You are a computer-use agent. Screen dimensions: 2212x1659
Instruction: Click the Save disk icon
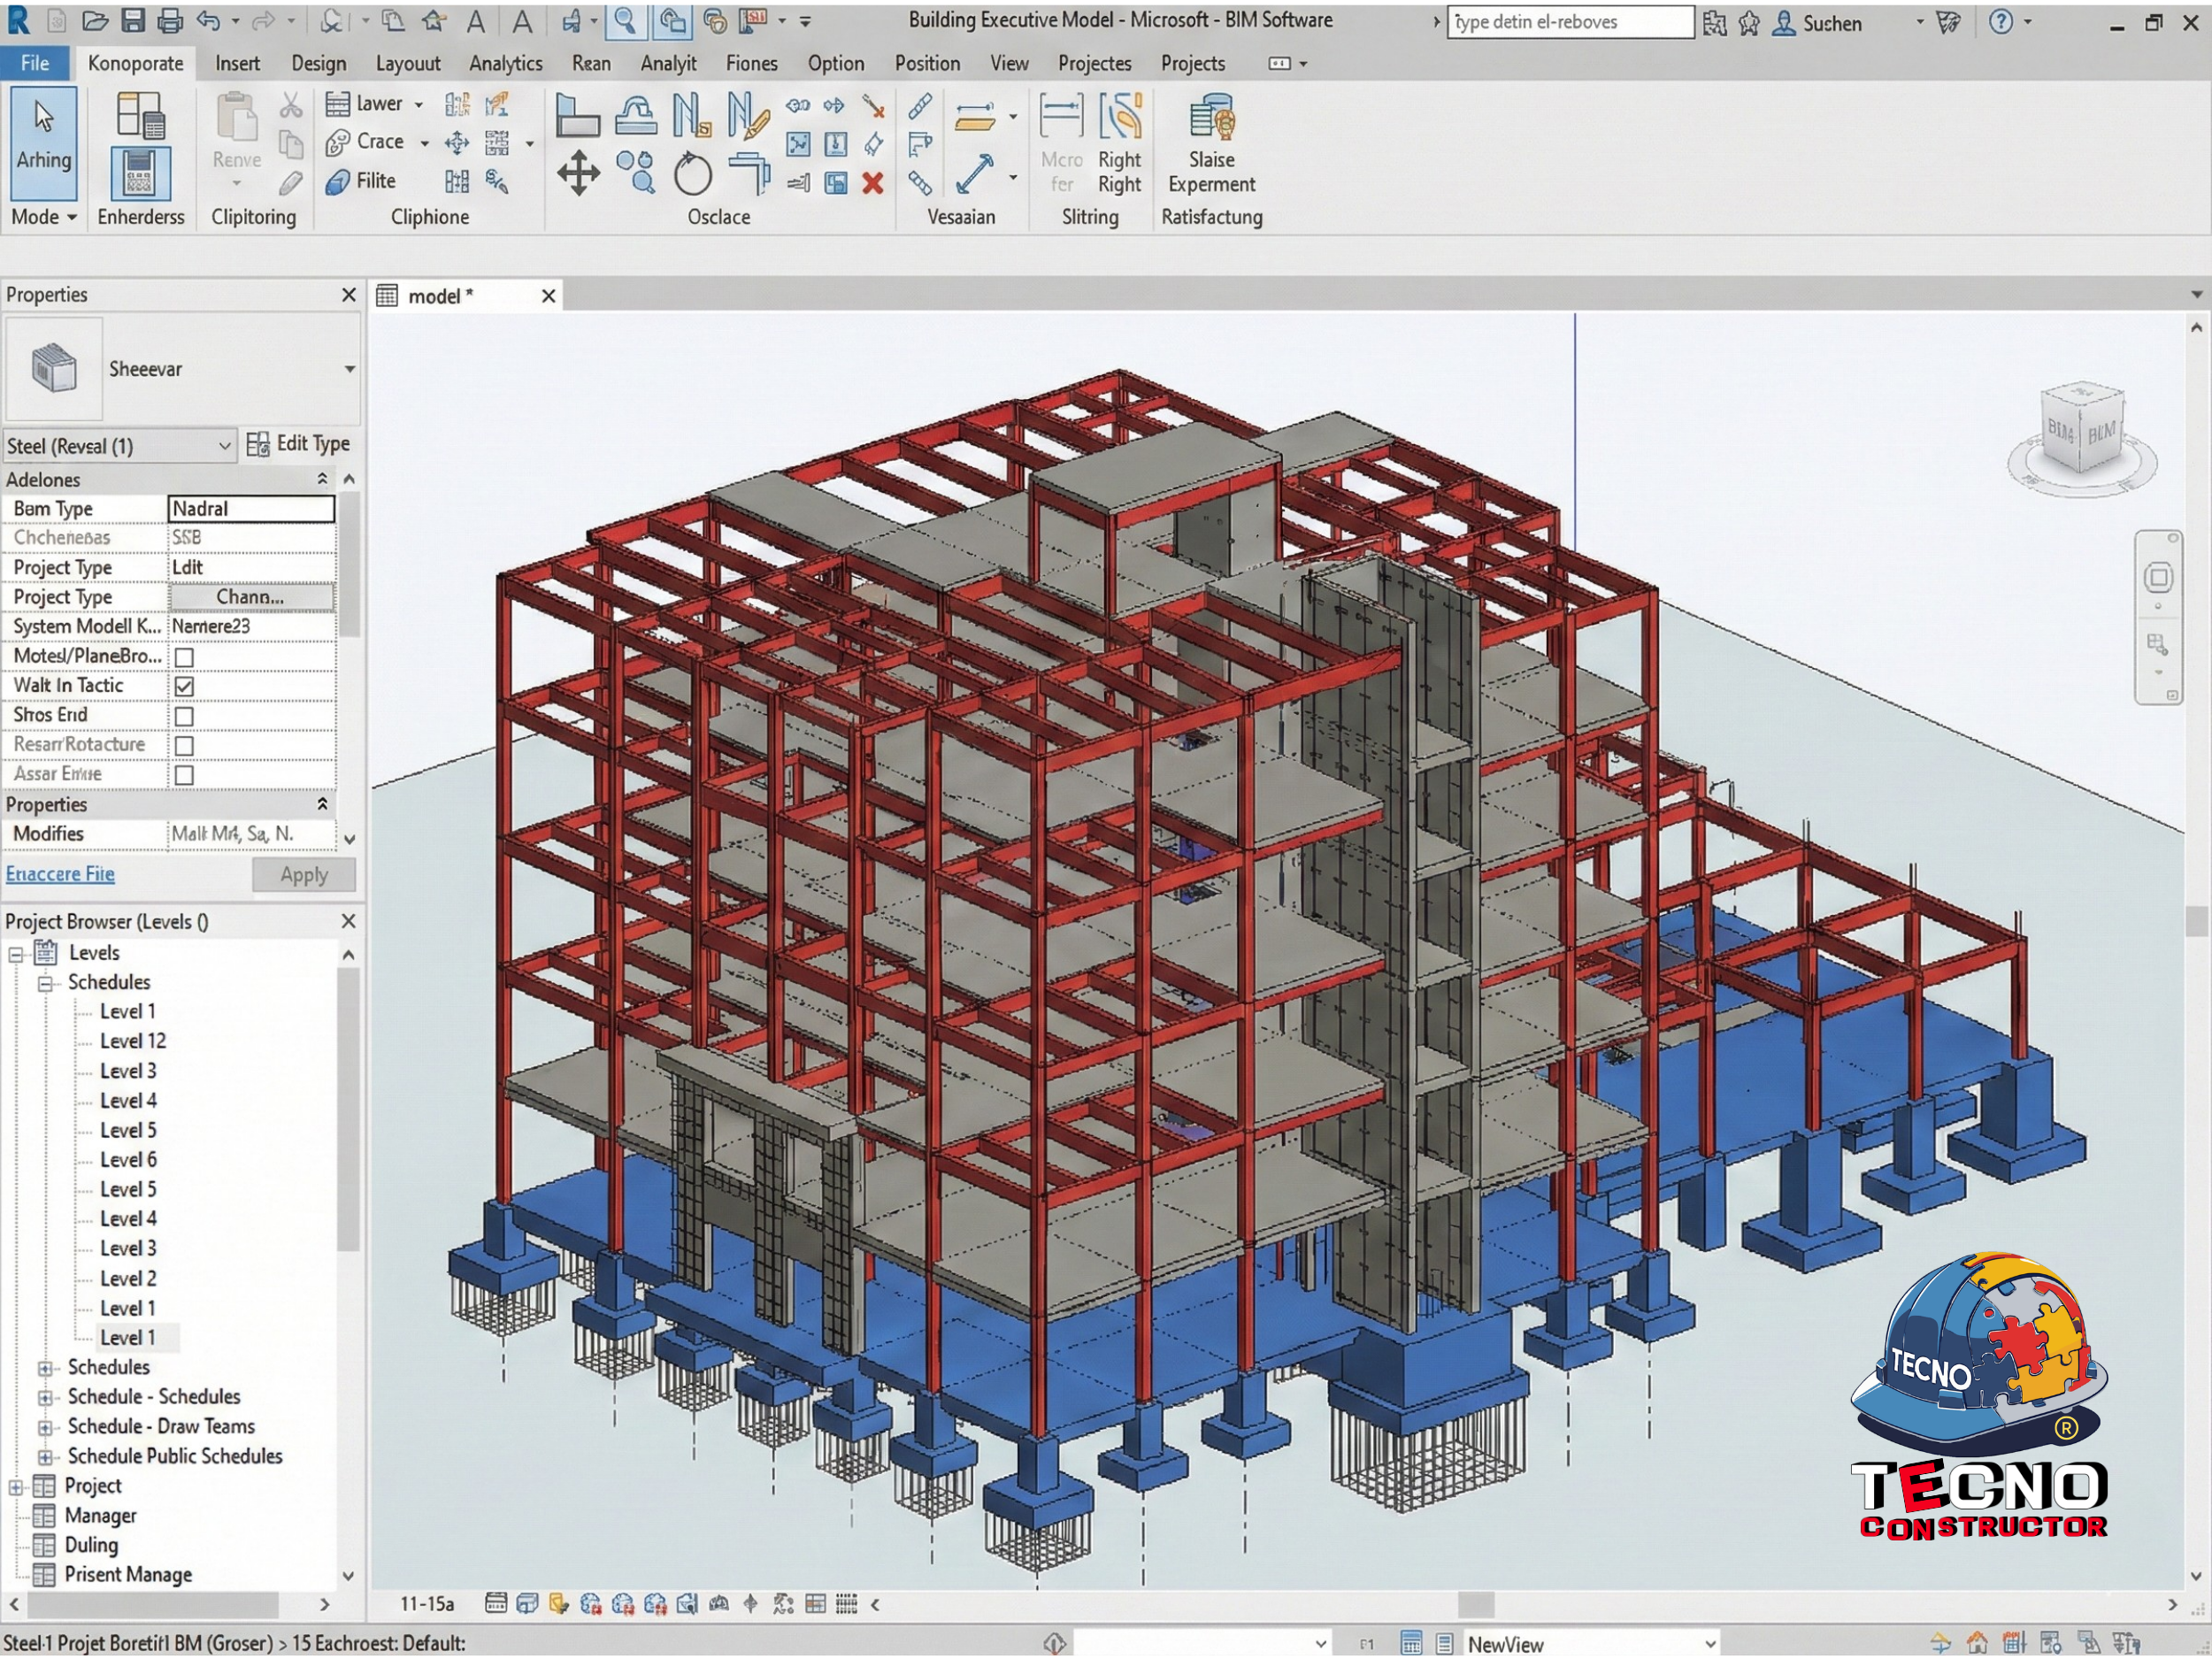pyautogui.click(x=133, y=20)
